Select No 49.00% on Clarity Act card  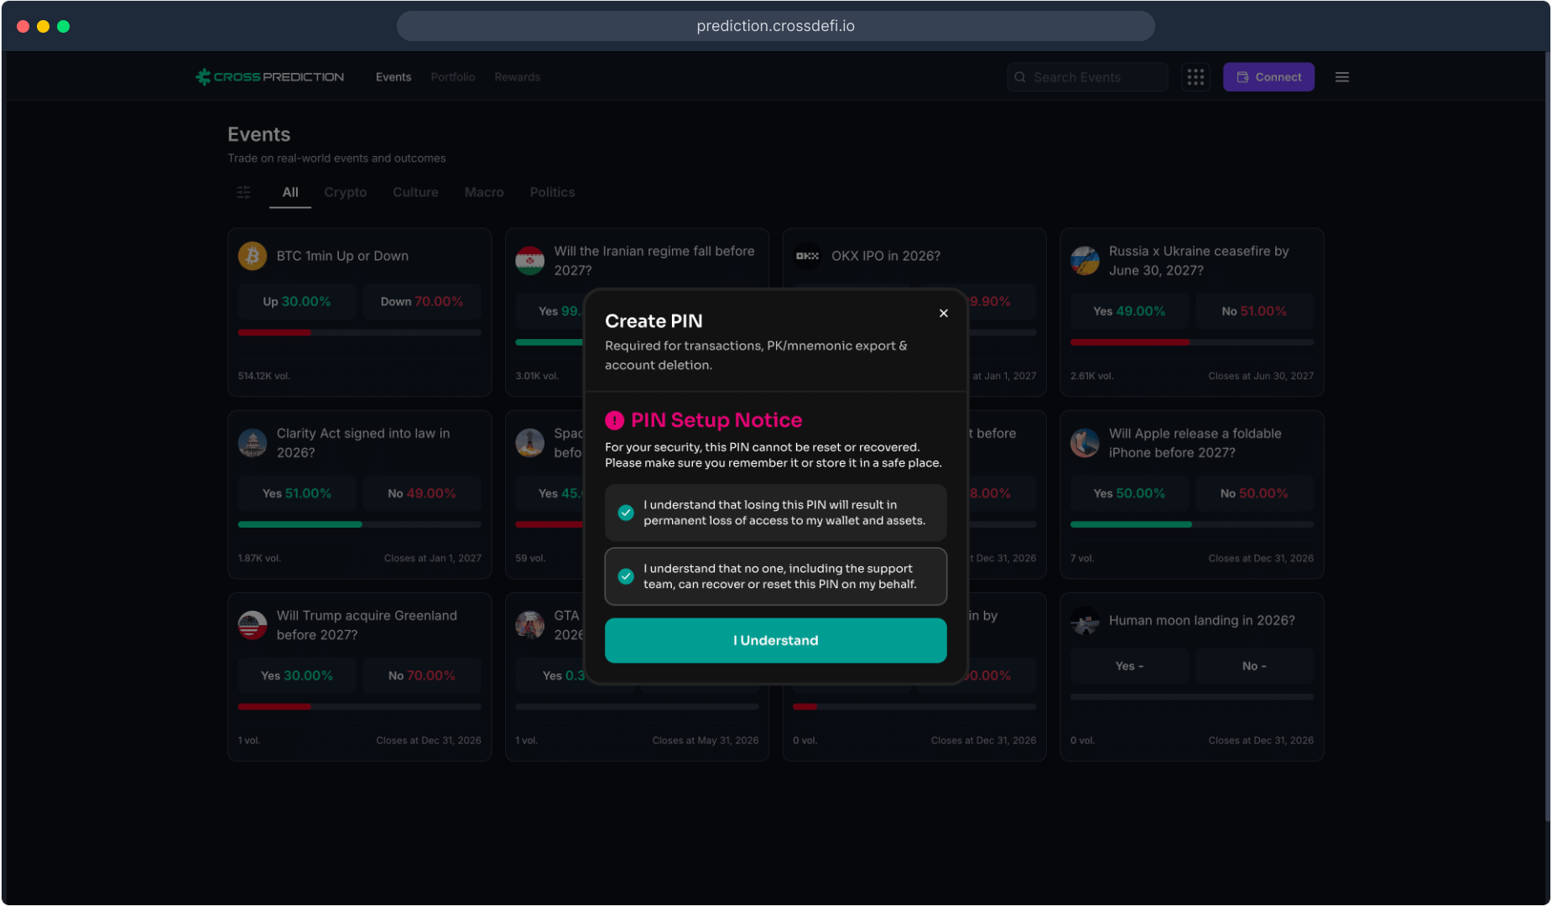tap(422, 493)
